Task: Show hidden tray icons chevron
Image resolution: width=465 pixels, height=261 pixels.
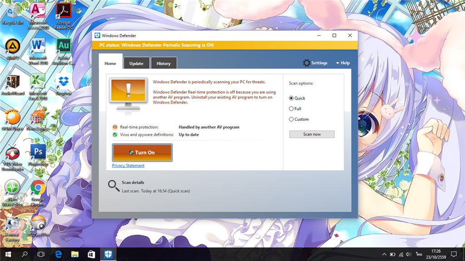Action: click(384, 255)
